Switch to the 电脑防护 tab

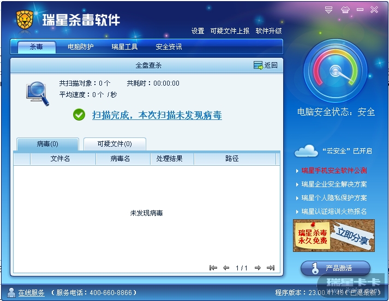(81, 47)
